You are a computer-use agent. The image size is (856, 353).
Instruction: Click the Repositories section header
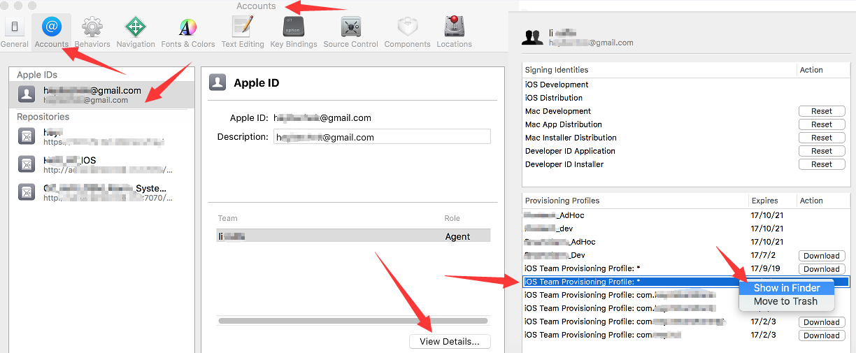[x=43, y=117]
